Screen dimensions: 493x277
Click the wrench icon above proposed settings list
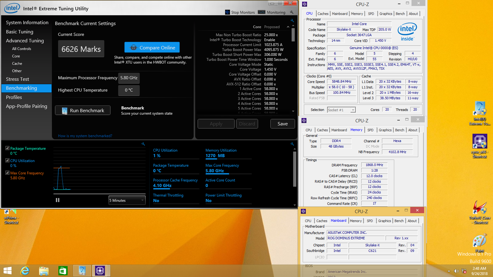[292, 20]
